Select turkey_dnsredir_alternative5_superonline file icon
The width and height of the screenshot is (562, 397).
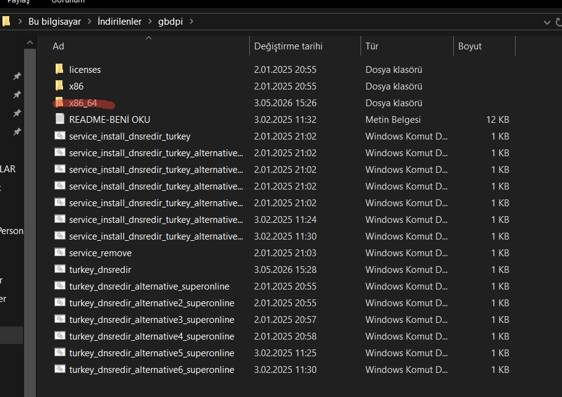tap(60, 353)
